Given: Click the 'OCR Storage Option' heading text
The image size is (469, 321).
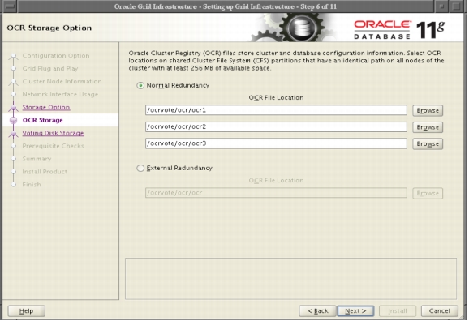Looking at the screenshot, I should pyautogui.click(x=49, y=28).
